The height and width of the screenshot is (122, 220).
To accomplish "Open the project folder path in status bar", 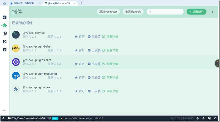I will 26,118.
